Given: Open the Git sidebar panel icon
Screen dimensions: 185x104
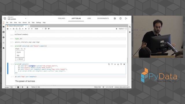Looking at the screenshot, I should [3, 37].
